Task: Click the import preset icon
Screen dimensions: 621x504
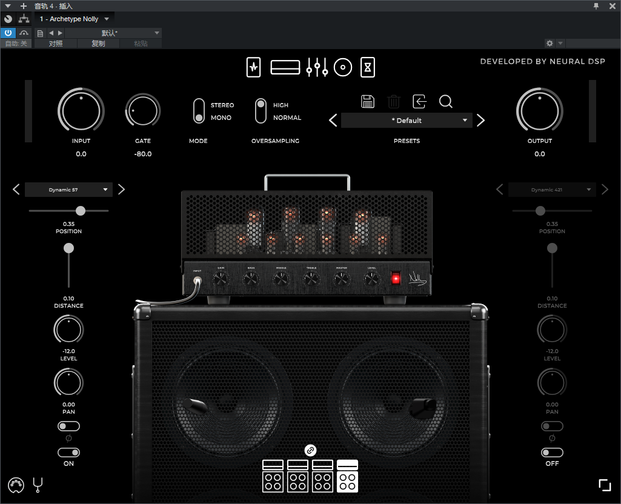Action: 419,101
